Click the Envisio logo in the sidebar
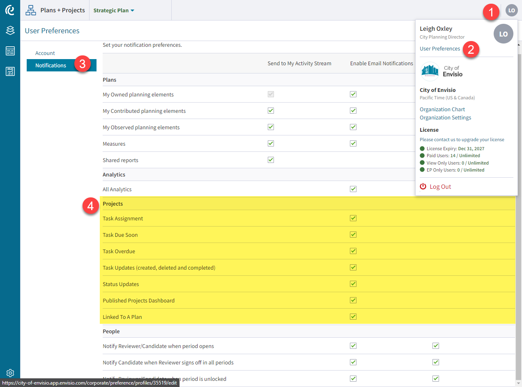The image size is (522, 387). pos(10,10)
